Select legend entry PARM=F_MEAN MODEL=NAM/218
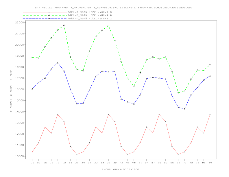 coord(90,15)
